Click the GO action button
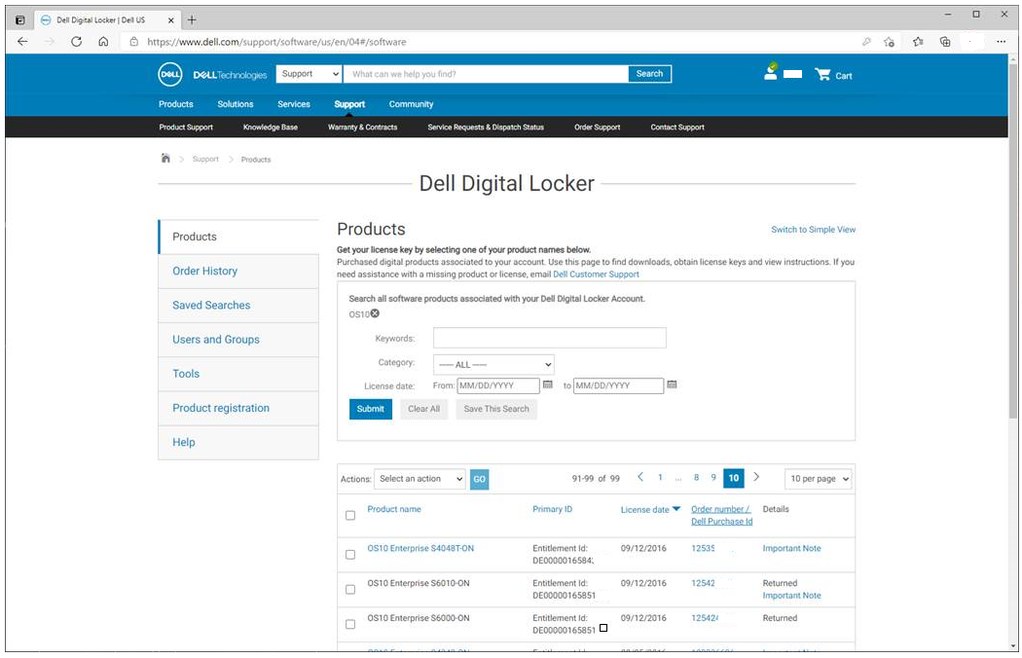This screenshot has width=1022, height=658. pos(479,479)
